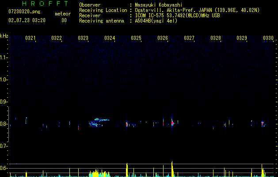Click the 0.6 kHz axis tick label

[x=4, y=168]
